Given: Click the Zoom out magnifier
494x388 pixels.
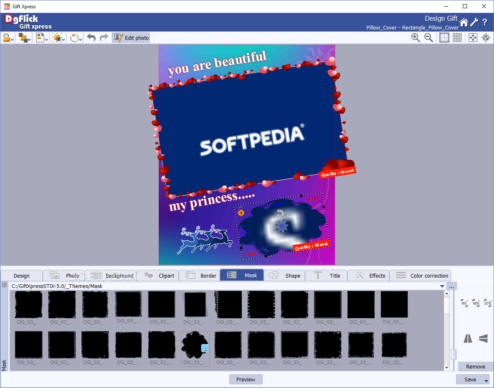Looking at the screenshot, I should click(428, 38).
